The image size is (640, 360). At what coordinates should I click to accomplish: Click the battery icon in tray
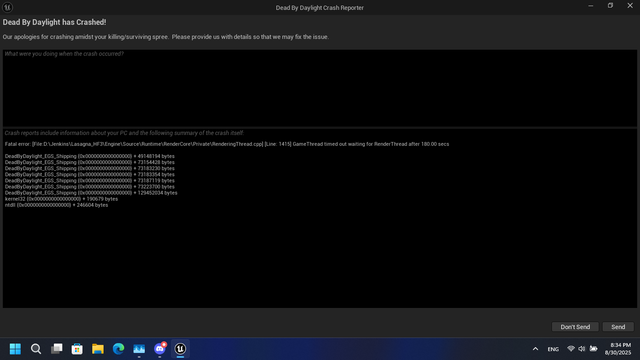pyautogui.click(x=593, y=349)
